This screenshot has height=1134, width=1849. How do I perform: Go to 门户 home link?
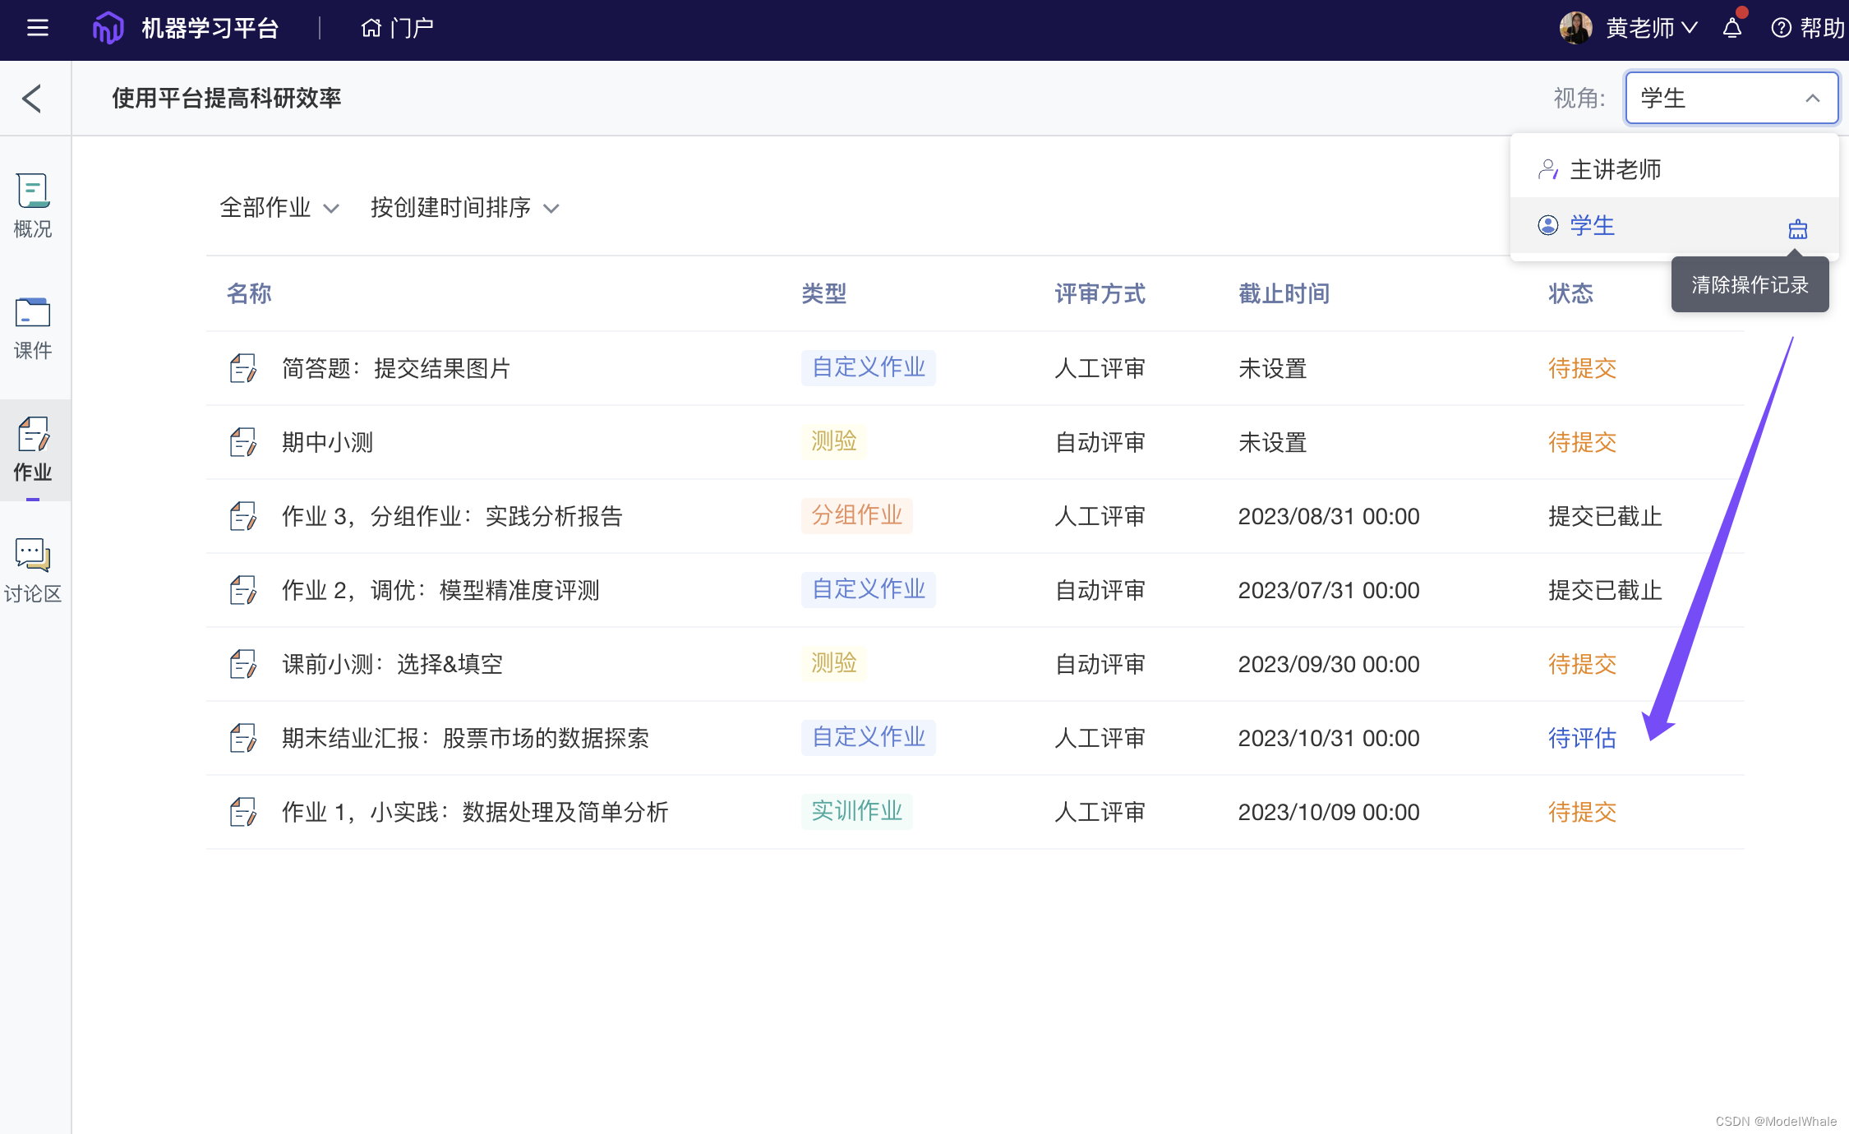[x=398, y=29]
